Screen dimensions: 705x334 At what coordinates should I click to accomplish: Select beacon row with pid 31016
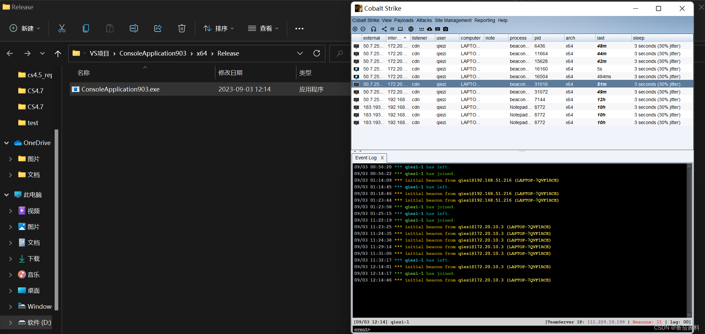[522, 84]
